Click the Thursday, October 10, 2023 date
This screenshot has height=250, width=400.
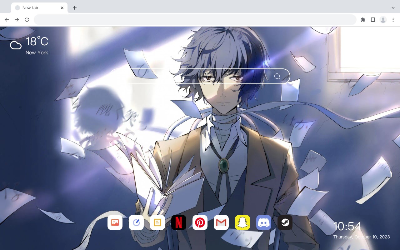click(x=362, y=237)
